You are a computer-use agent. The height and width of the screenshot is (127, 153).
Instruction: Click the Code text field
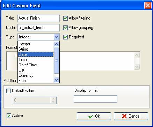coord(38,28)
